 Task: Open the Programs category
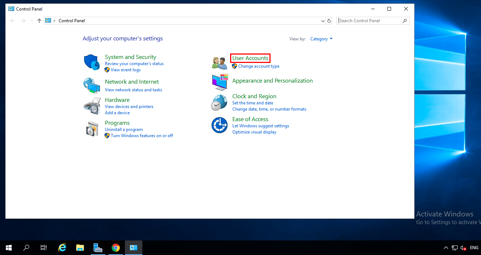[117, 123]
